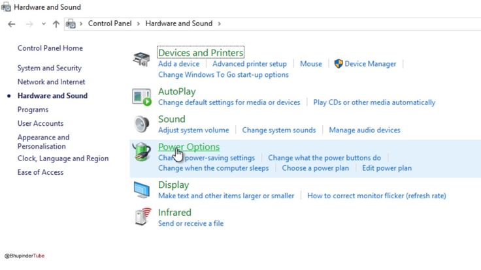Image resolution: width=481 pixels, height=270 pixels.
Task: Open Clock, Language and Region category
Action: click(x=63, y=158)
